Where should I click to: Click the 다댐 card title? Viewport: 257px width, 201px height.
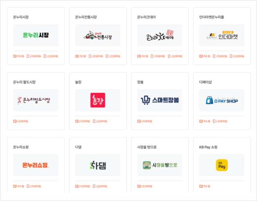coord(78,147)
